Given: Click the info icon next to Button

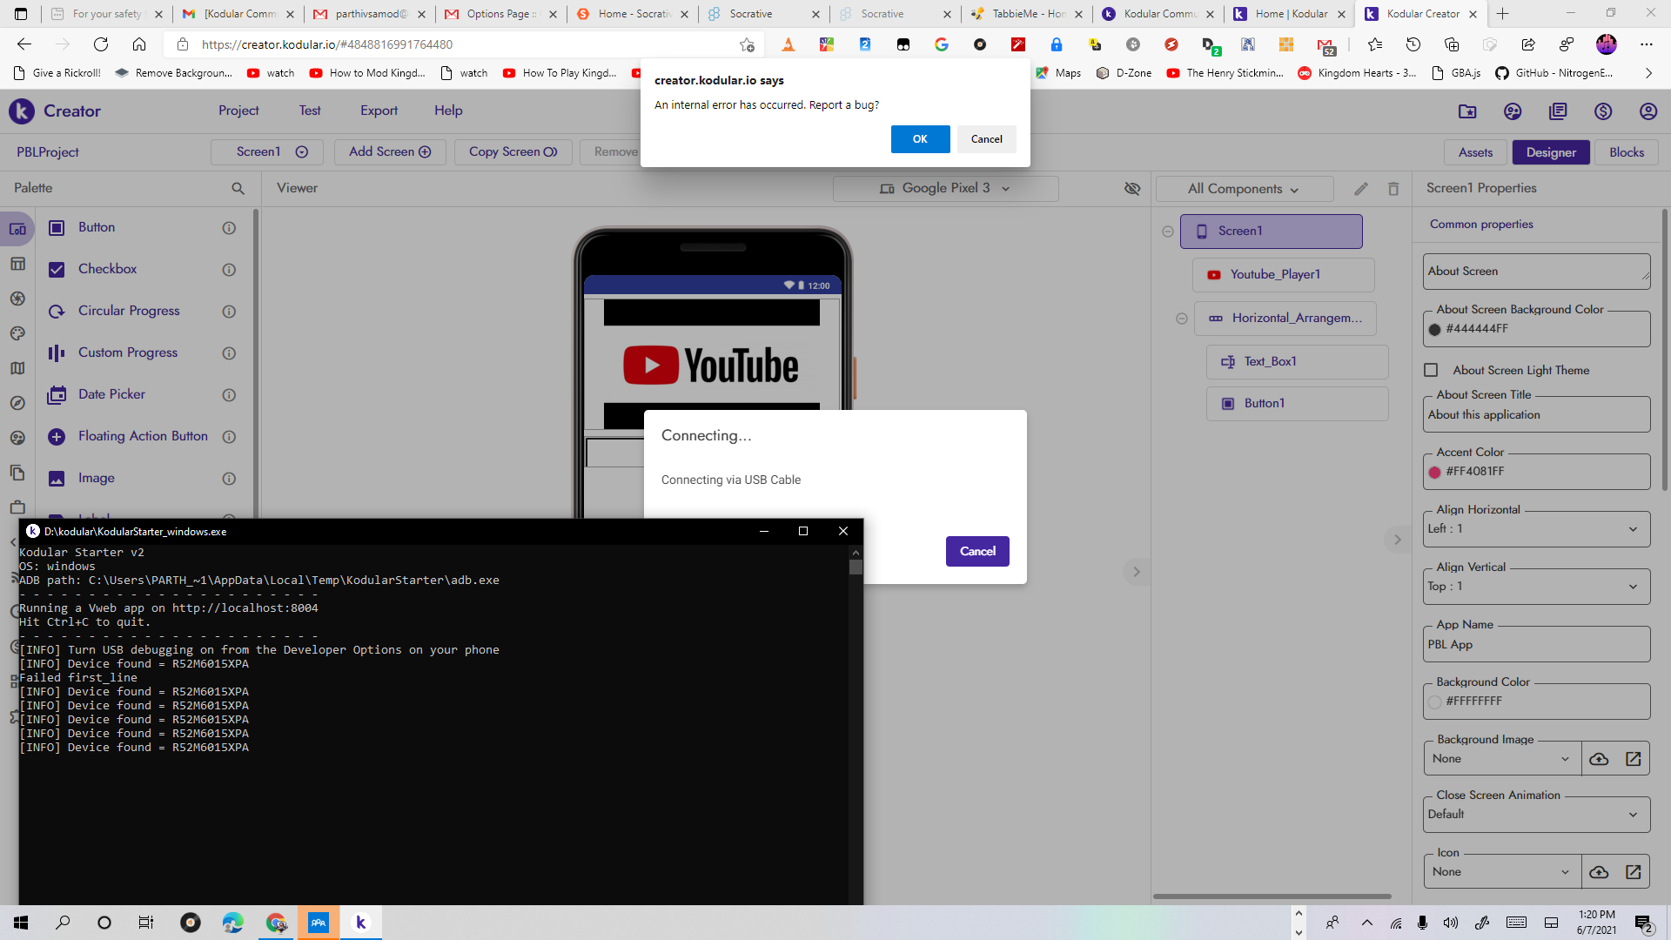Looking at the screenshot, I should tap(229, 228).
